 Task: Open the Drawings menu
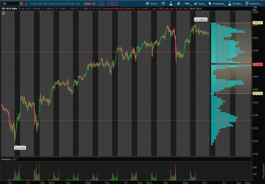(x=216, y=4)
